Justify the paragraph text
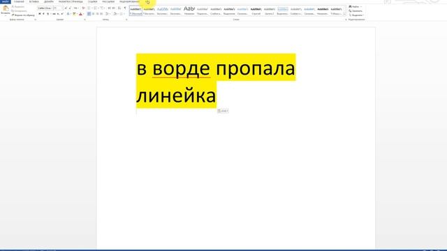 [x=101, y=14]
